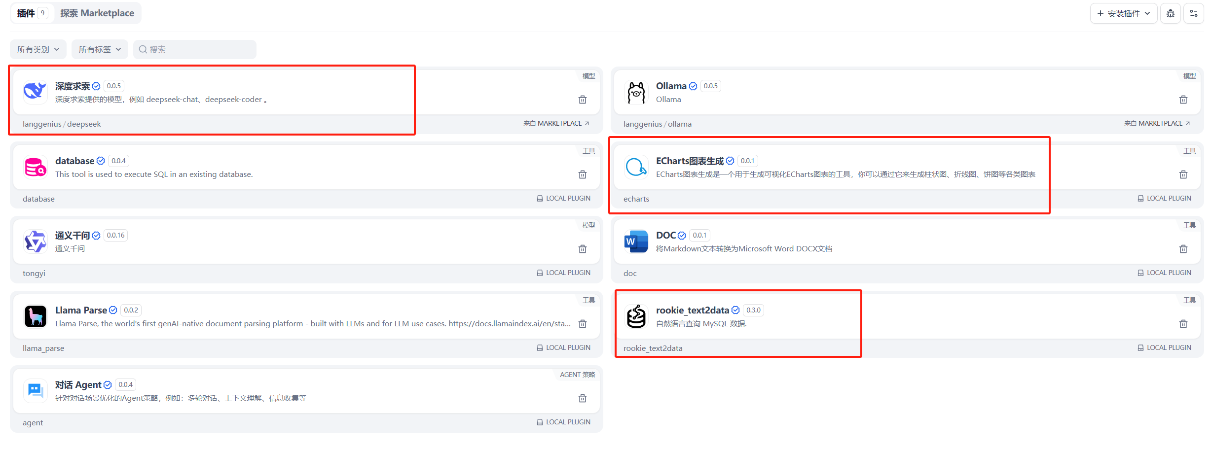
Task: Click LOCAL PLUGIN label on llama_parse card
Action: click(564, 347)
